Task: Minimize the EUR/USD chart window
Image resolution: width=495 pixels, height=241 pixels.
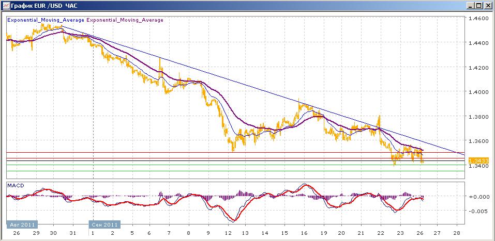Action: (470, 6)
